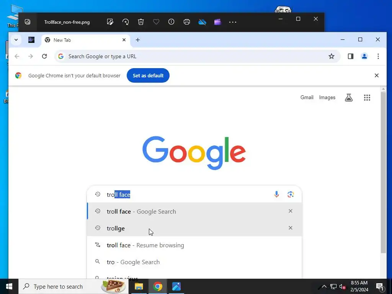Favorite the image with heart icon
Screen dimensions: 392x294
click(156, 22)
